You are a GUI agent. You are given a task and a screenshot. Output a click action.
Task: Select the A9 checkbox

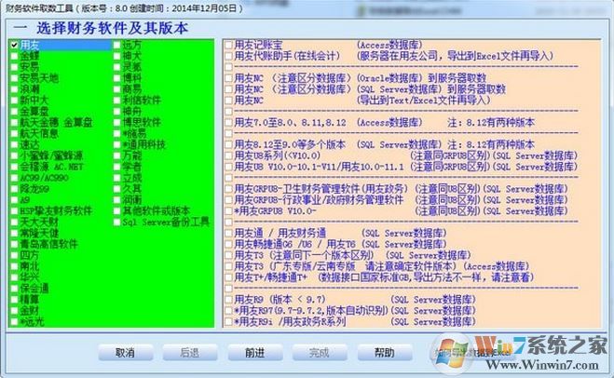(x=15, y=200)
